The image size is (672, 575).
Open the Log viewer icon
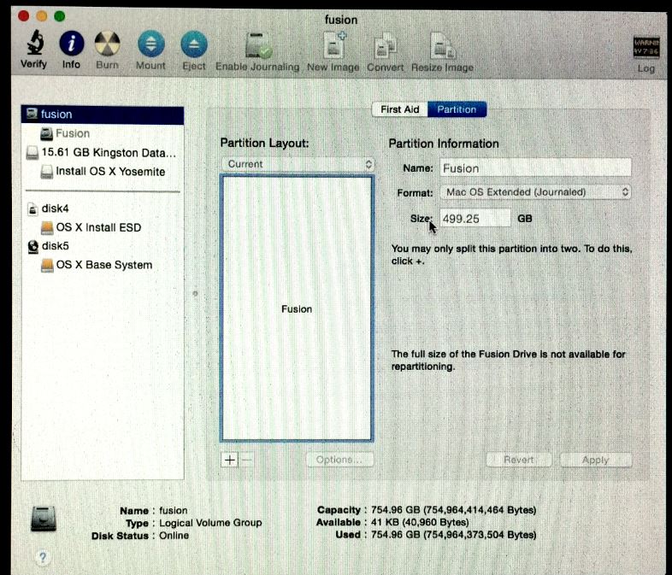[x=645, y=47]
